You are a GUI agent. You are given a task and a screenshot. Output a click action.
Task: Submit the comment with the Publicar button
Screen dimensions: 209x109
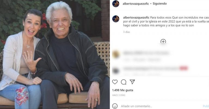coord(206,106)
